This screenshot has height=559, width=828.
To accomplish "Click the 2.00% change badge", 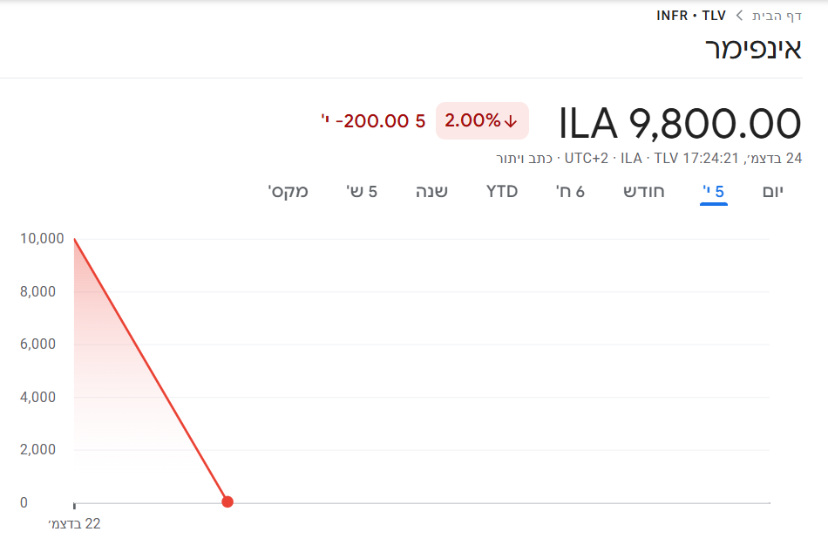I will [482, 121].
